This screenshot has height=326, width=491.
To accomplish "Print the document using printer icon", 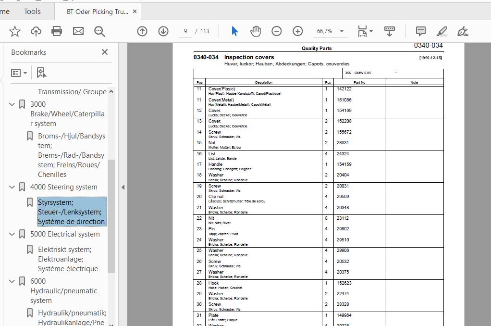I will 57,31.
